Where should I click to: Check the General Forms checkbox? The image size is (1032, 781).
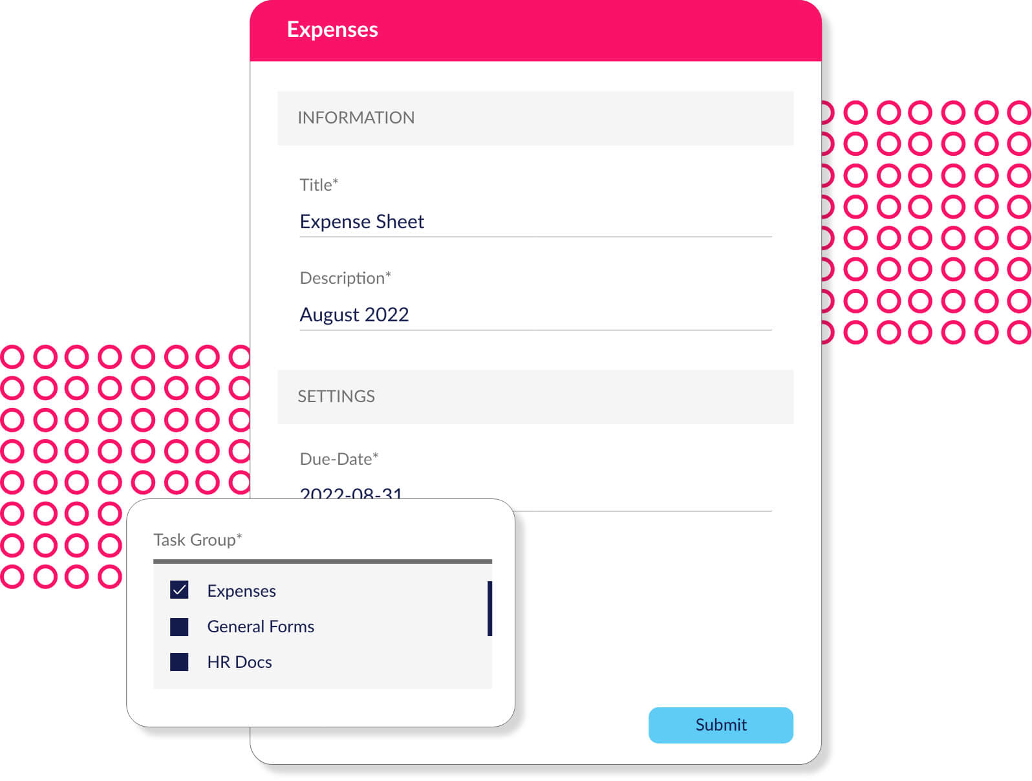179,626
